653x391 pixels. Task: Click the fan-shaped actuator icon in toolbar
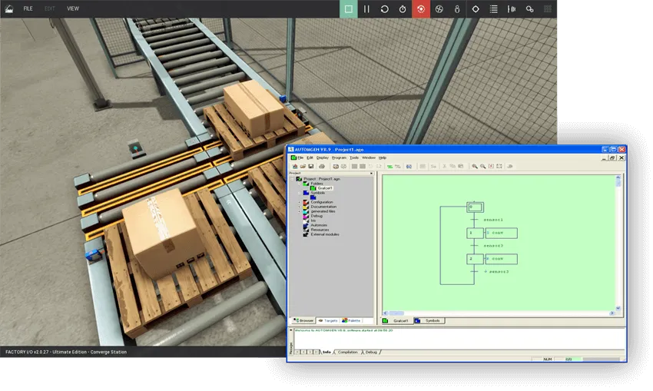[439, 8]
